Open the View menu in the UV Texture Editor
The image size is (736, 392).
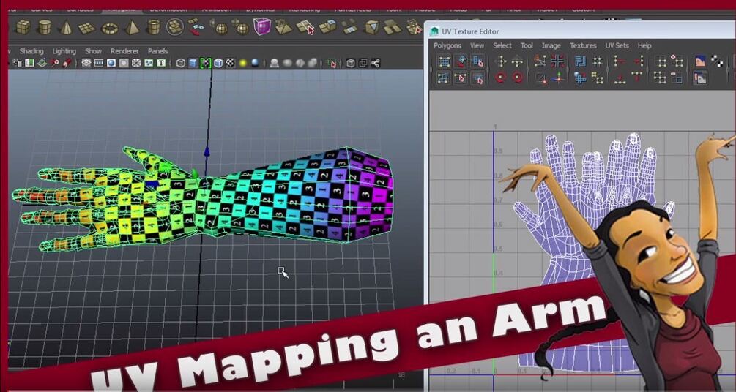coord(477,45)
